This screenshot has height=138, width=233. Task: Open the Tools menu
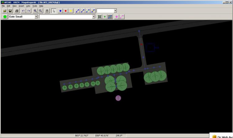point(34,6)
